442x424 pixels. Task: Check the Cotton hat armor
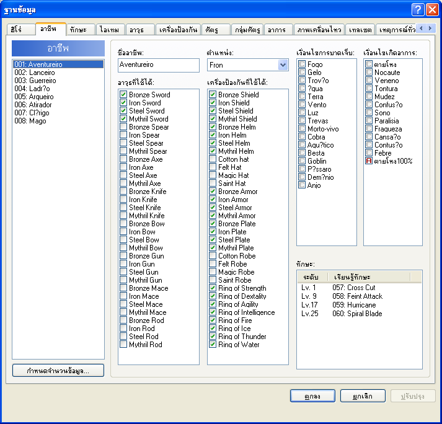pos(213,159)
